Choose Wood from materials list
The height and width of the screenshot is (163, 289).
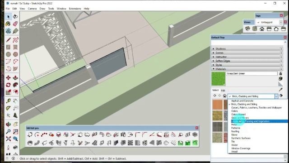click(x=234, y=152)
